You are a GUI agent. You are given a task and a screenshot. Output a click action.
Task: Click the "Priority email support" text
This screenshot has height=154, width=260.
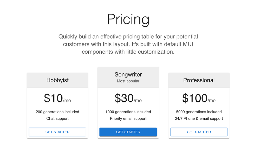128,118
